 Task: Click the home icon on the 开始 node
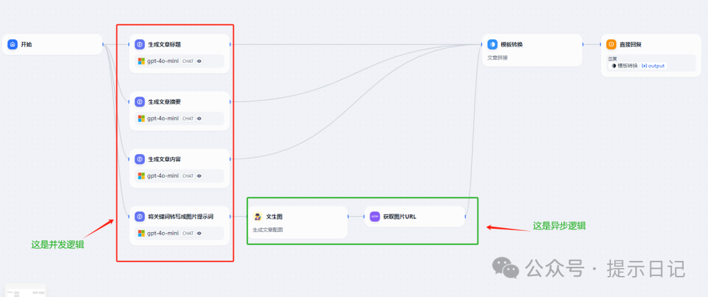(12, 45)
